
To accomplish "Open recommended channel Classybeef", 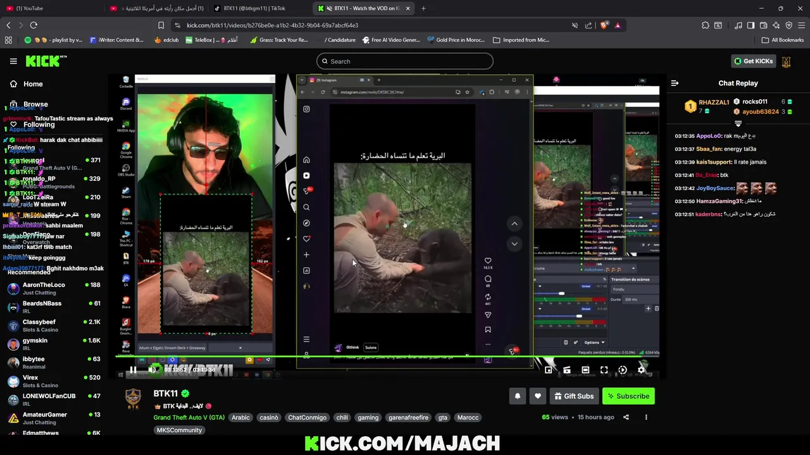I will tap(54, 325).
